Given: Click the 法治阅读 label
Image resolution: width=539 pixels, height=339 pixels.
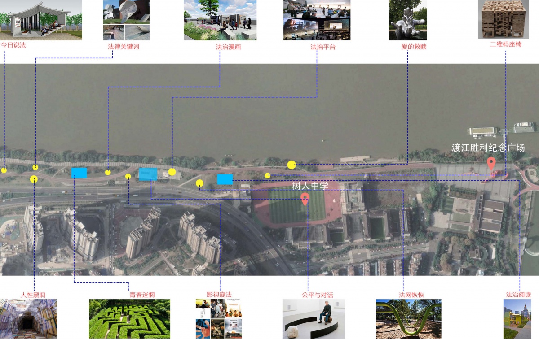Looking at the screenshot, I should pyautogui.click(x=518, y=295).
